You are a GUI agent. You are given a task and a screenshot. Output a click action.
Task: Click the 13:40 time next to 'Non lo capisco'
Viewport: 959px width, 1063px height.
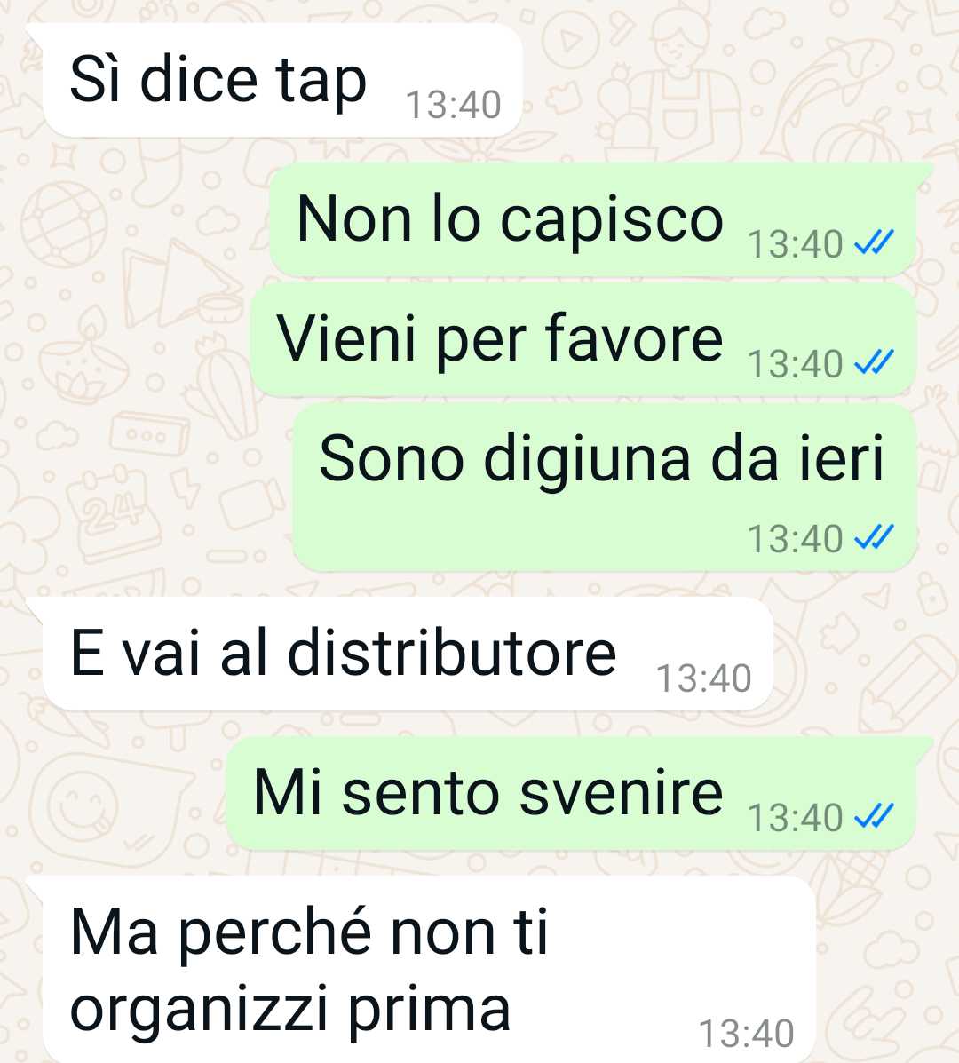coord(795,244)
